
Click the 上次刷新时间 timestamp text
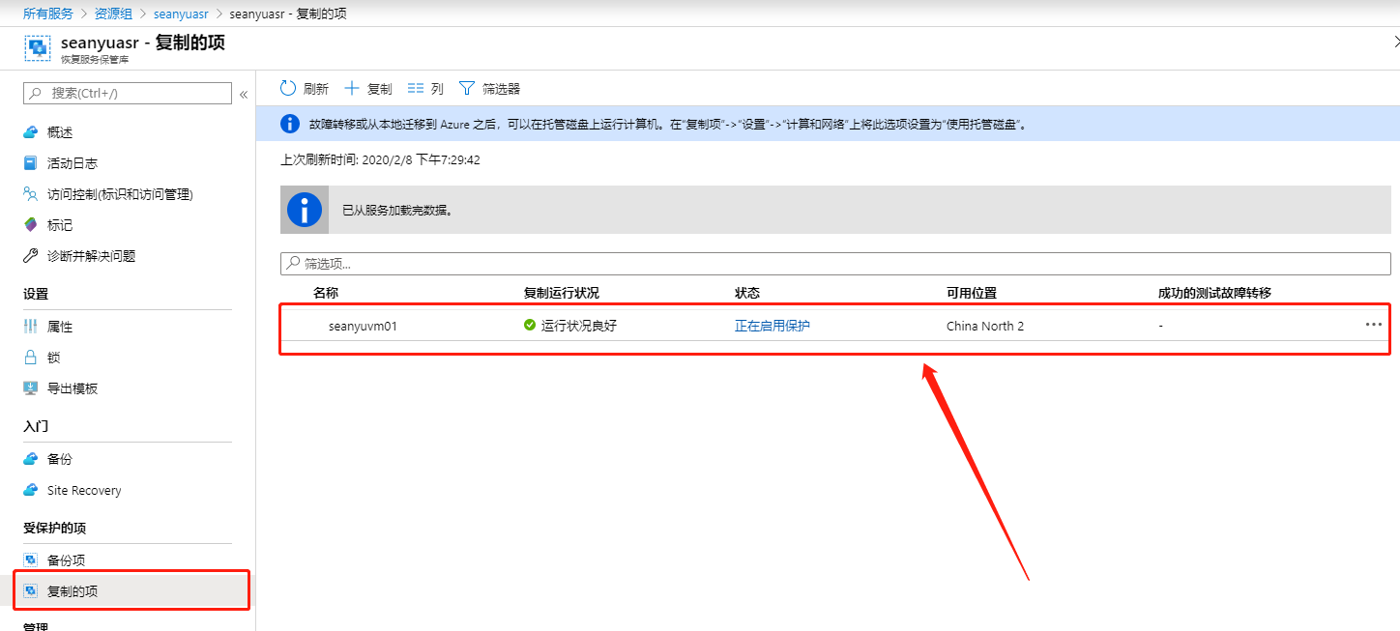point(380,159)
